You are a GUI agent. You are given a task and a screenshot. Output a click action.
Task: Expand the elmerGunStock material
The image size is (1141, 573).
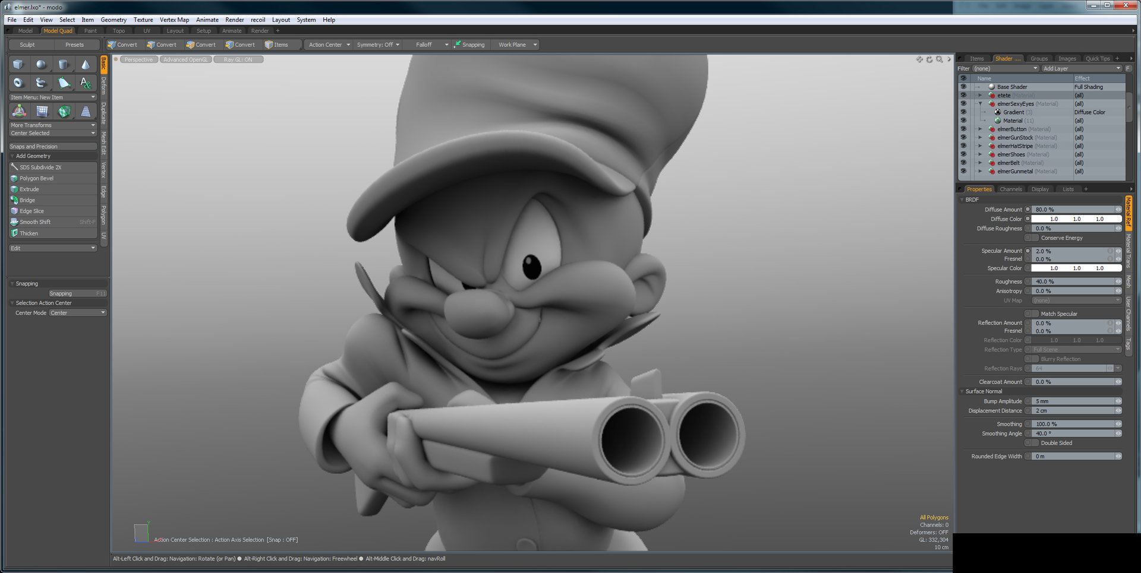pos(980,138)
